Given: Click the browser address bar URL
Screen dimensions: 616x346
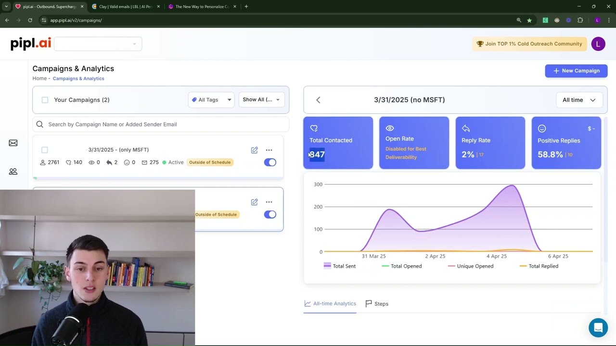Looking at the screenshot, I should tap(76, 20).
